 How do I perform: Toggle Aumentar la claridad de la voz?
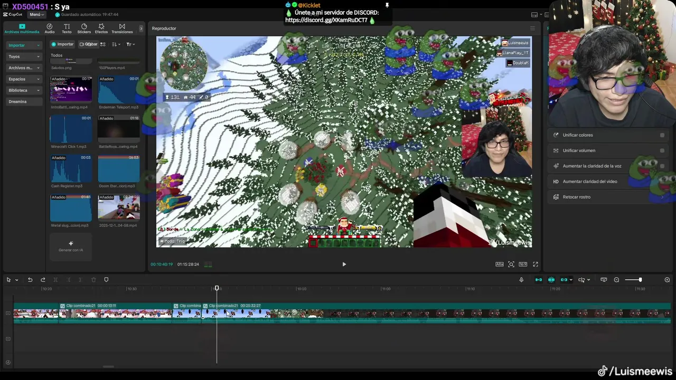pyautogui.click(x=662, y=166)
